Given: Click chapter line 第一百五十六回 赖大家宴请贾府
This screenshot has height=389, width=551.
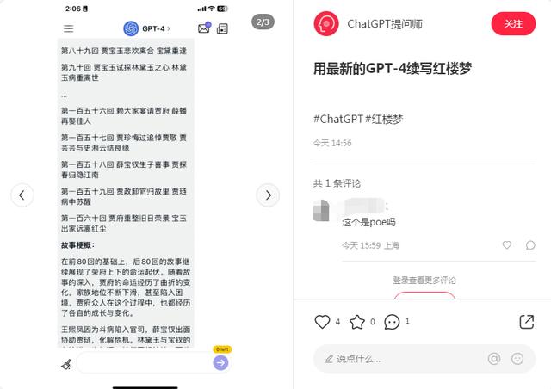Looking at the screenshot, I should pyautogui.click(x=124, y=116).
